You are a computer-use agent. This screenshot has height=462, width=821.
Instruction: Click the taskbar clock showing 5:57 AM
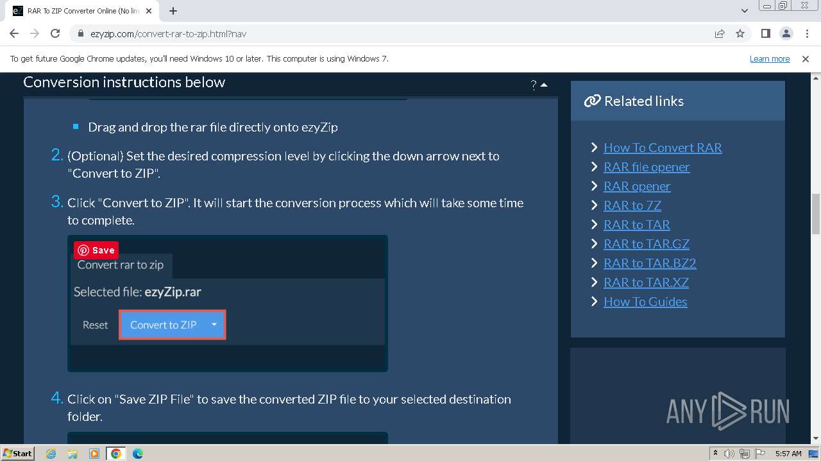coord(788,454)
